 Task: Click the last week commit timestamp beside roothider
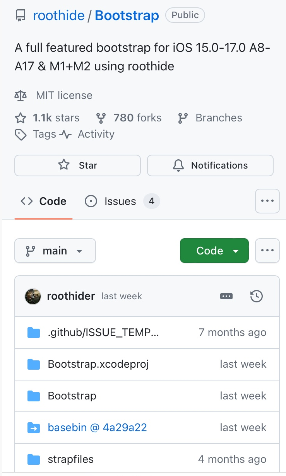[122, 296]
